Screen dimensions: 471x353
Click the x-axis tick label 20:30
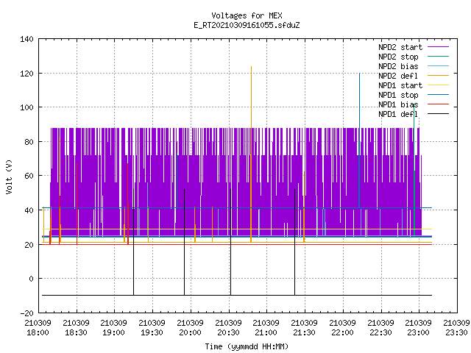tap(228, 332)
